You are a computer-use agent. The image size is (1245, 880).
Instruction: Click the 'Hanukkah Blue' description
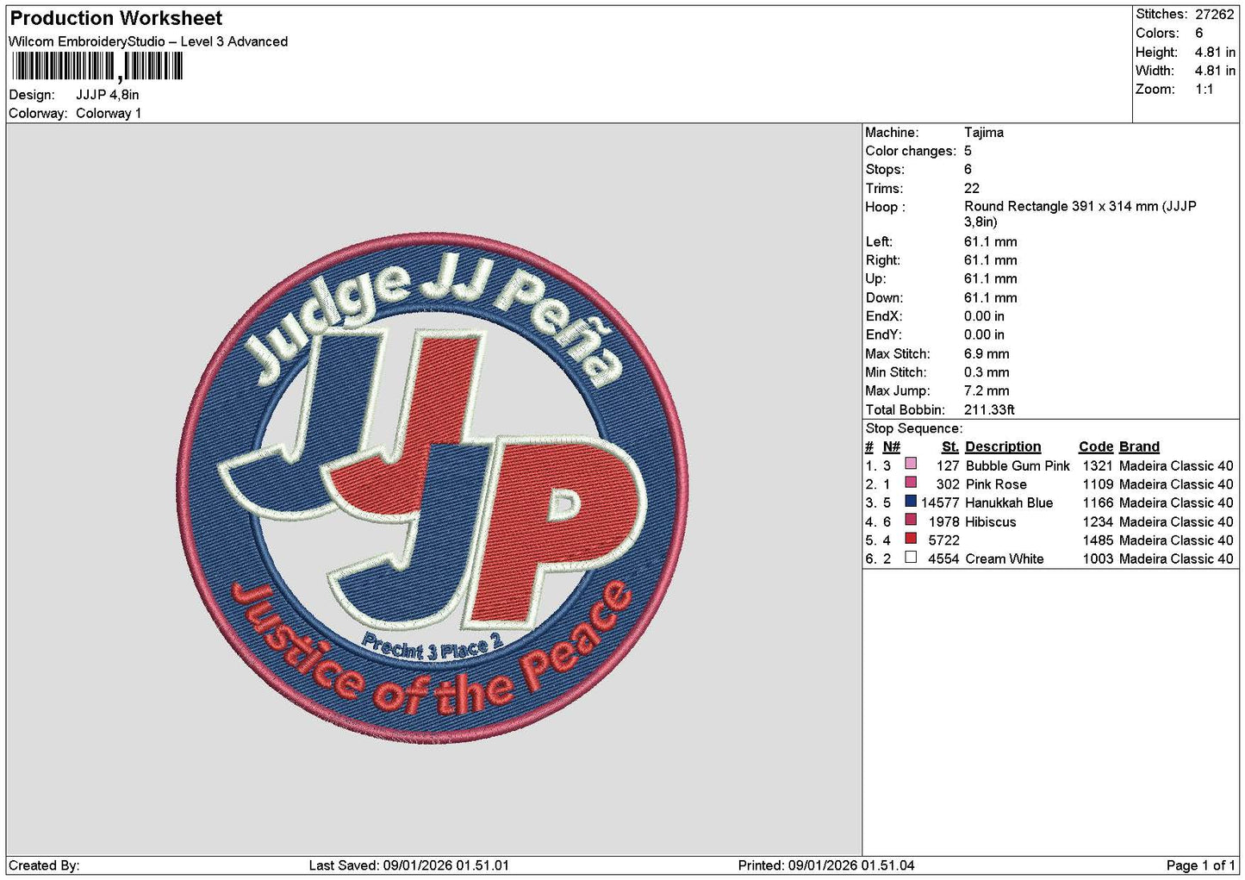point(1009,502)
